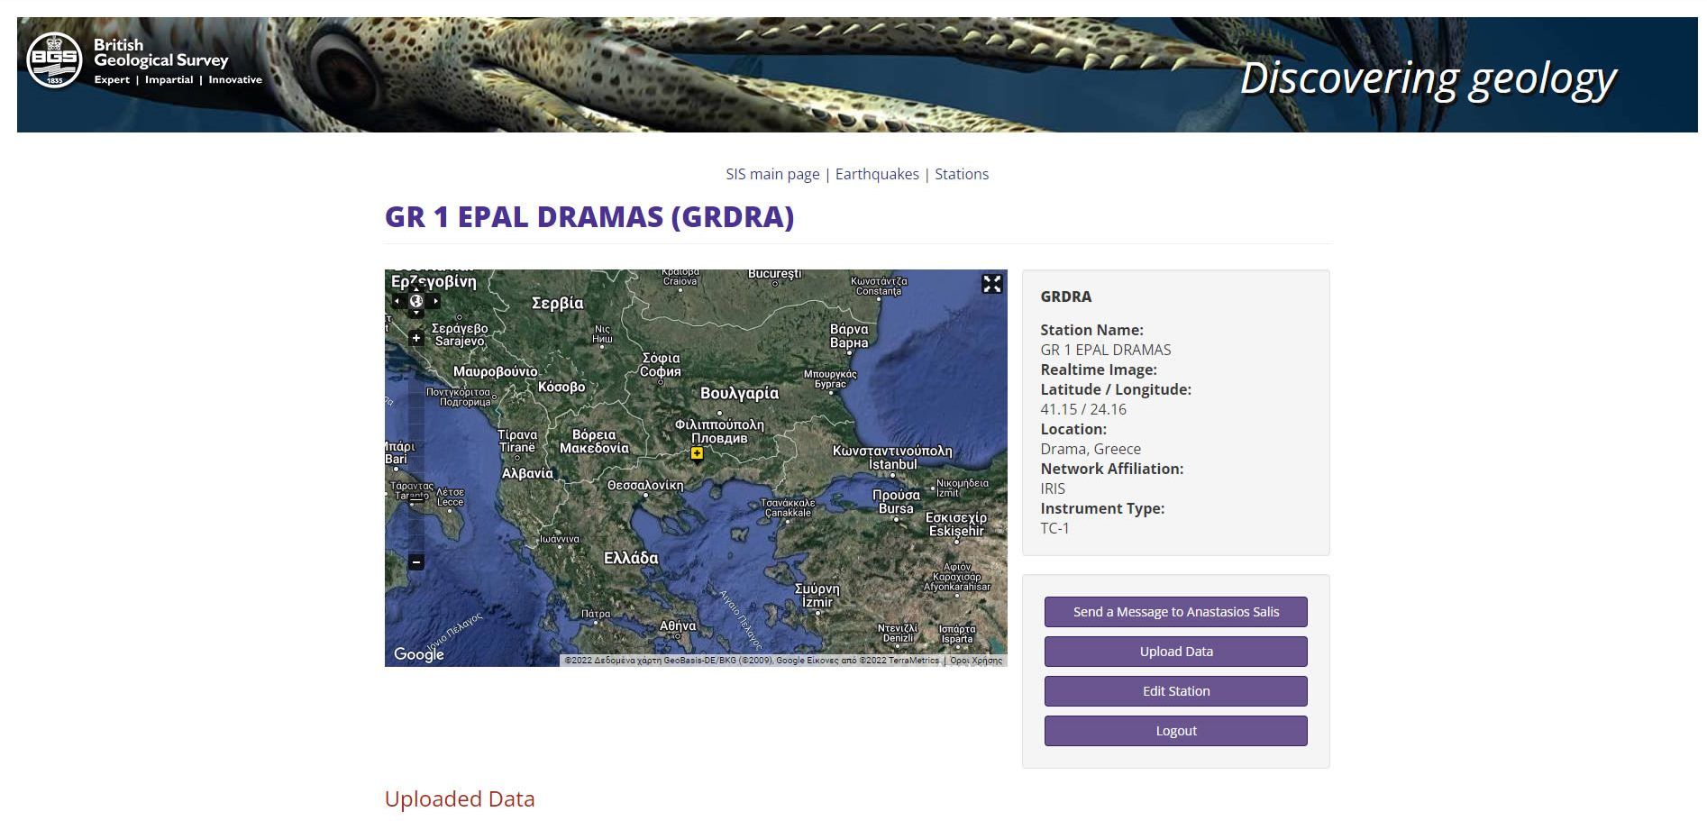Click the Discovering geology banner text
Image resolution: width=1707 pixels, height=821 pixels.
pos(1428,78)
